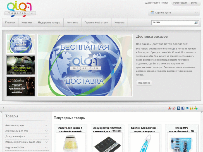Screen dimensions: 203x152
Task: Open the Контакты menu item
Action: (72, 23)
